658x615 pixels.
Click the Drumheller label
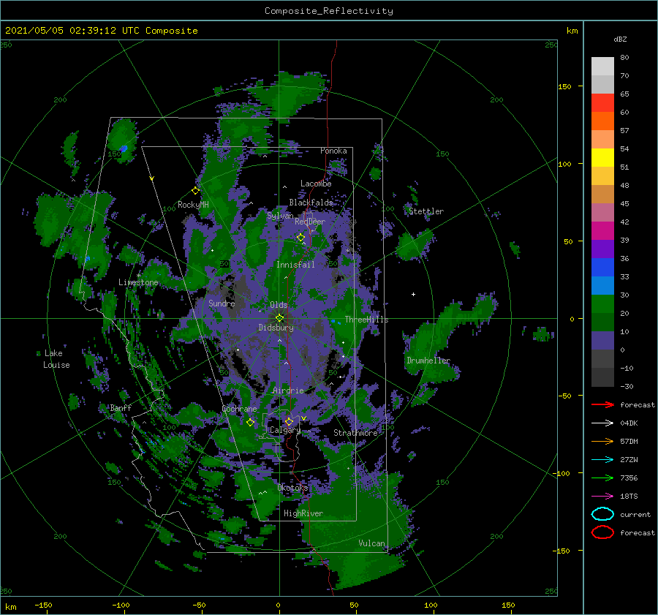[428, 361]
